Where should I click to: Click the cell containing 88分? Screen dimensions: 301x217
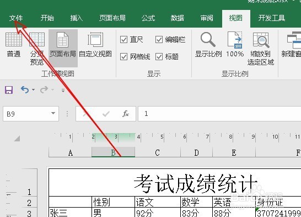click(234, 213)
